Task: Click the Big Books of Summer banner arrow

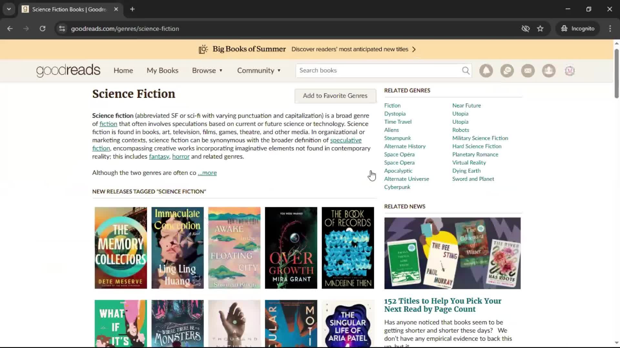Action: (x=414, y=49)
